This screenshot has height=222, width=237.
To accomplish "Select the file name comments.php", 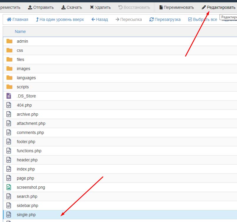I will tap(30, 133).
